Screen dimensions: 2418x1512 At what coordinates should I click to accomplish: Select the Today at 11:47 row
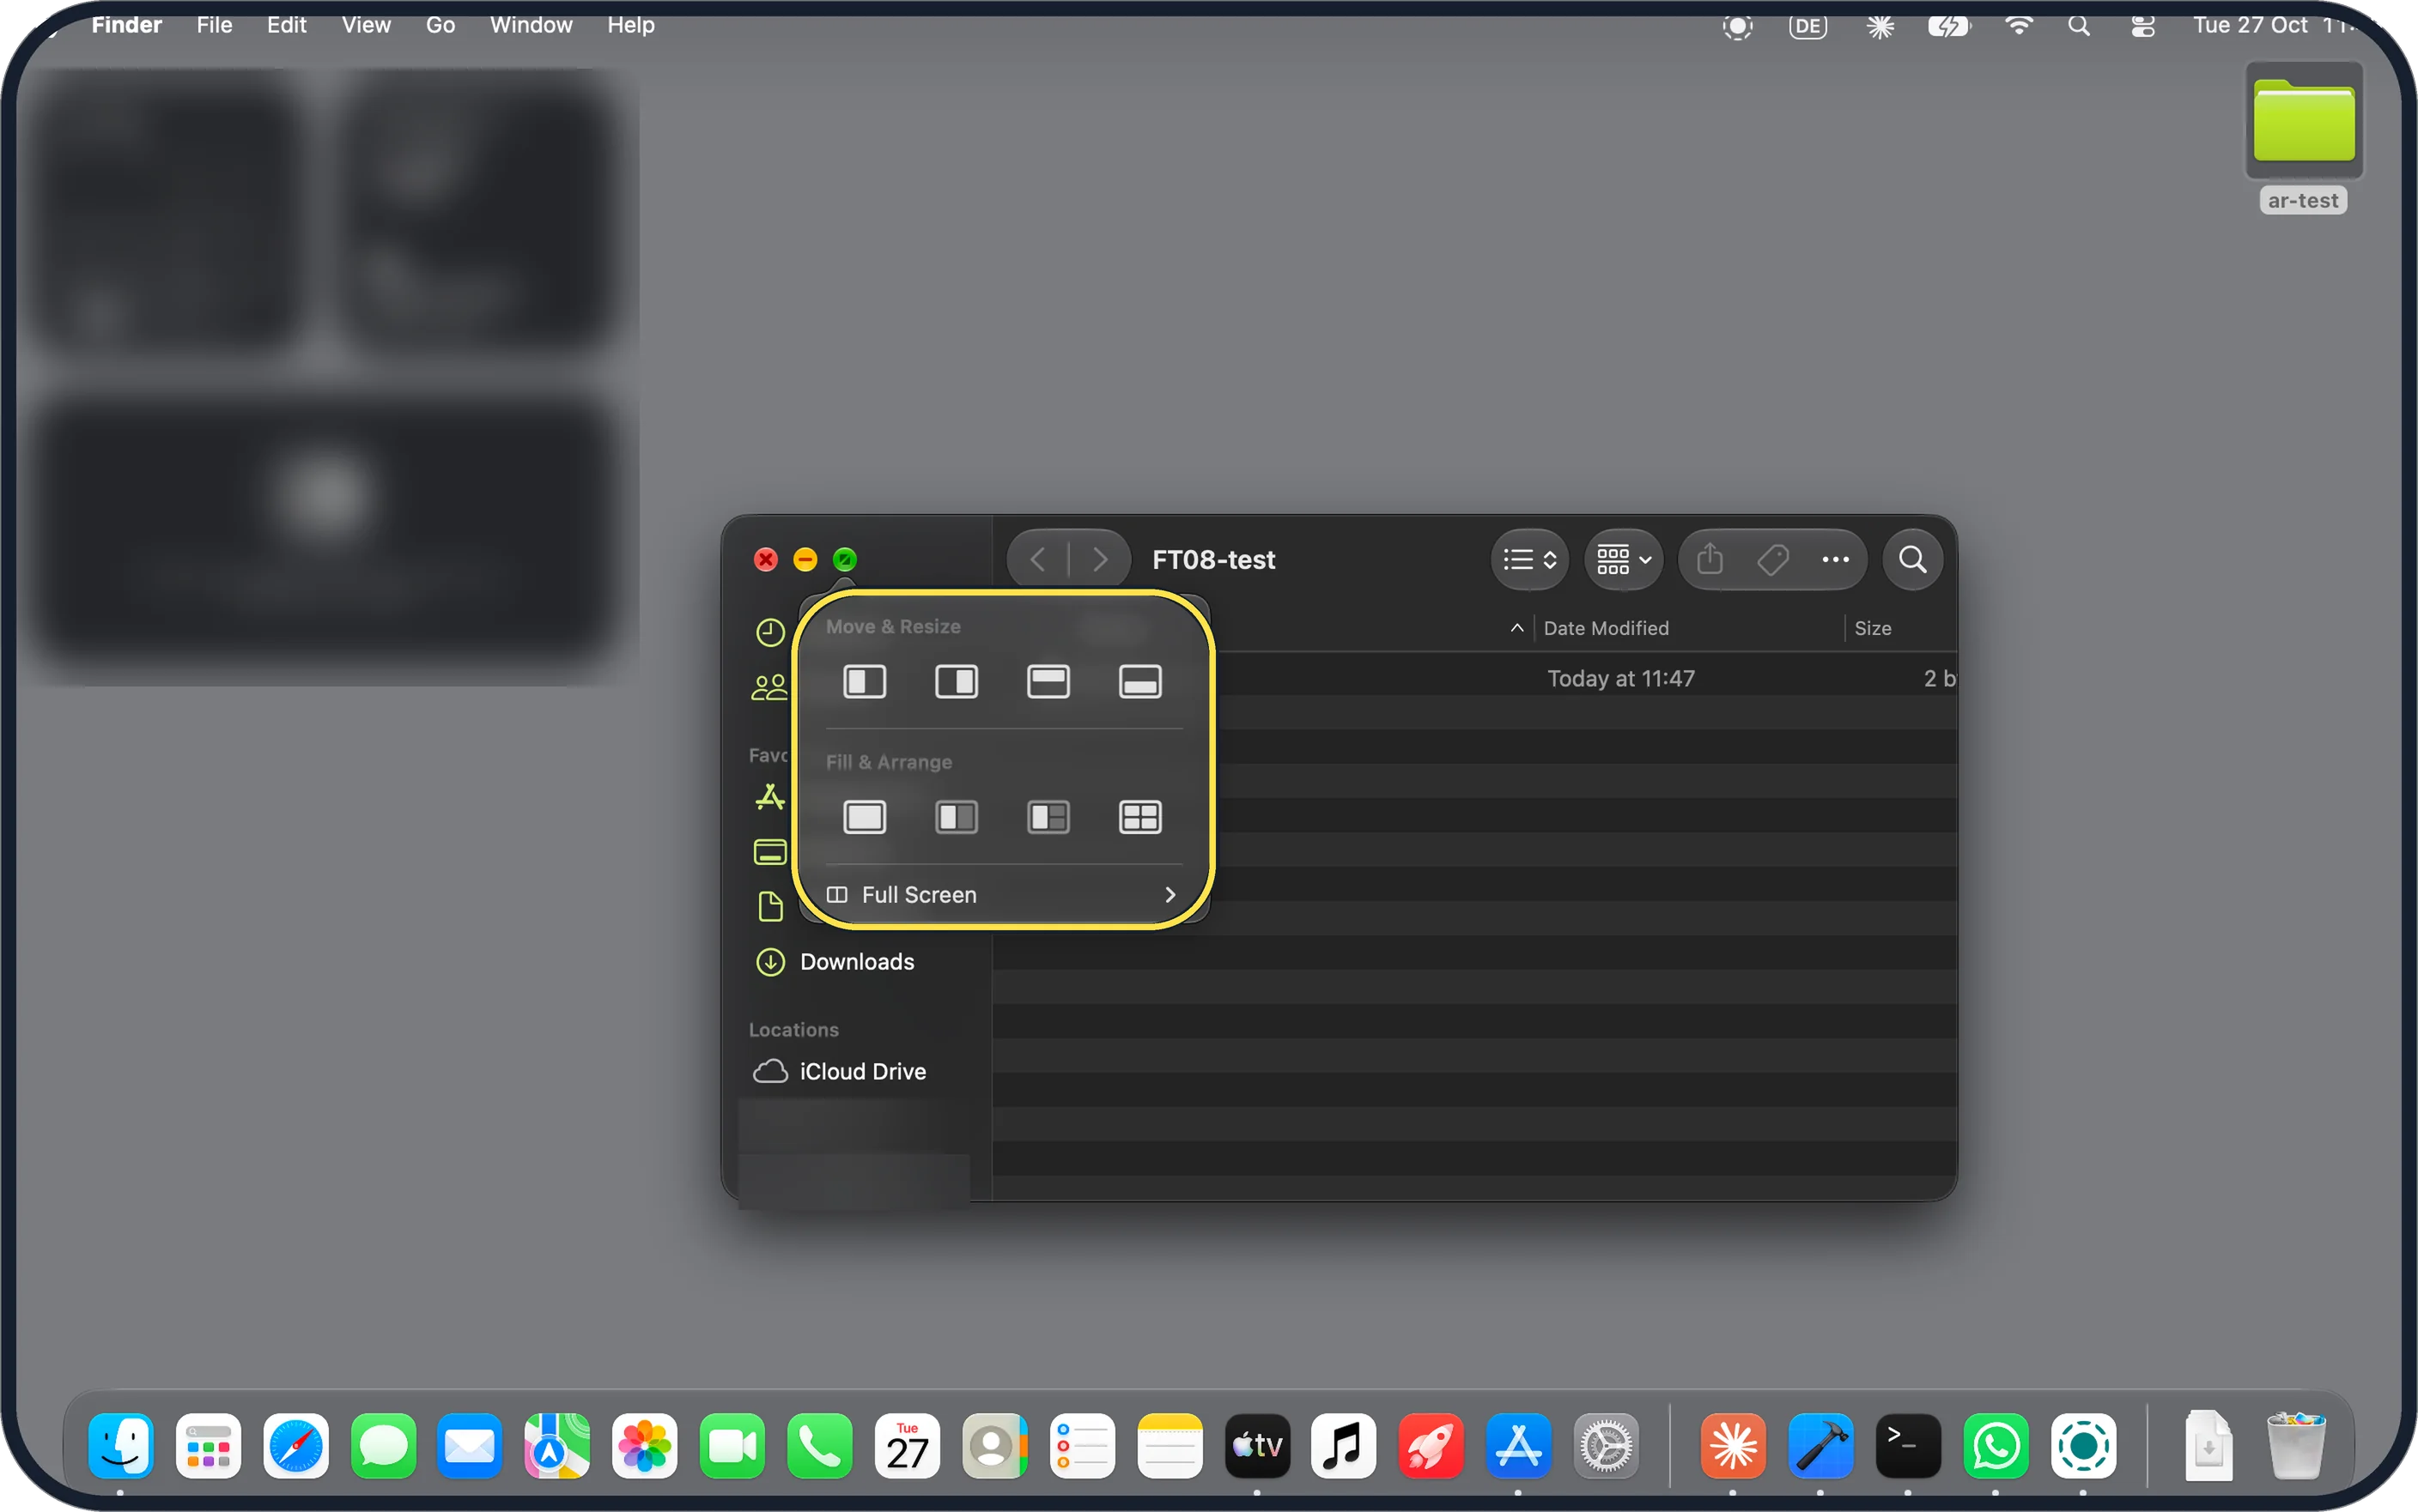tap(1474, 679)
